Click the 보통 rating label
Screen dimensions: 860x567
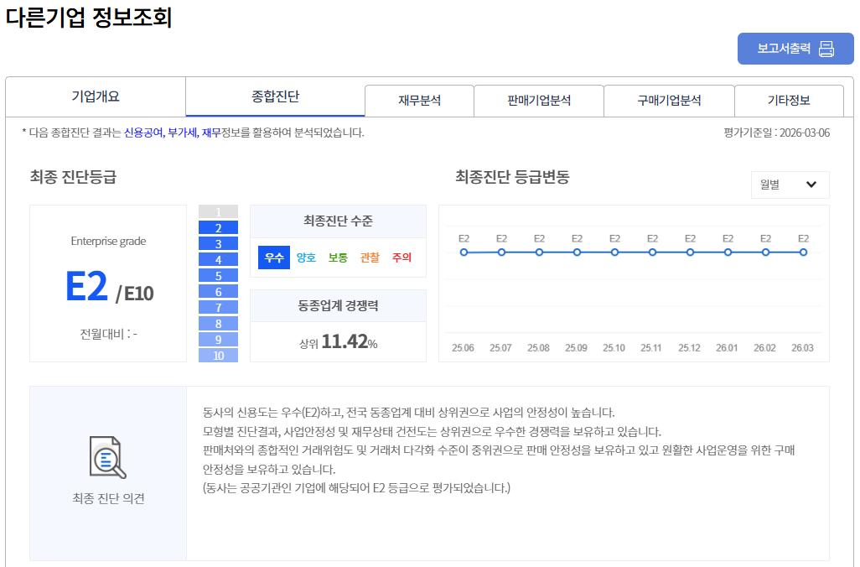337,257
